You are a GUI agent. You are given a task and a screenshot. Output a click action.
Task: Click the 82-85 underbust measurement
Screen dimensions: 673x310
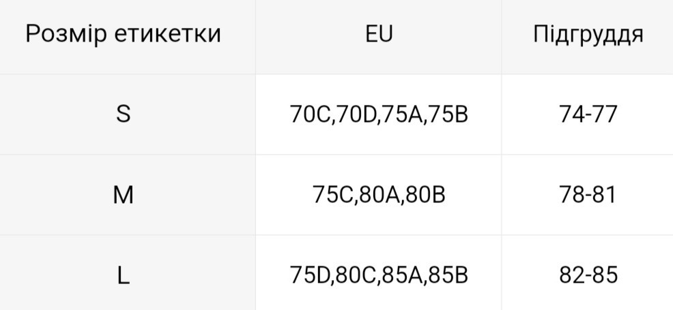click(588, 275)
